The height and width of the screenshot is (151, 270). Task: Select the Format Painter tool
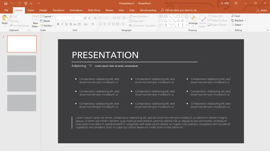coord(19,26)
